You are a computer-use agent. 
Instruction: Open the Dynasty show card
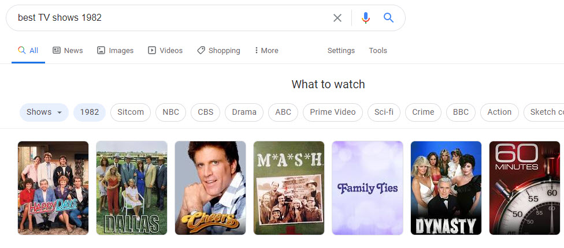446,188
